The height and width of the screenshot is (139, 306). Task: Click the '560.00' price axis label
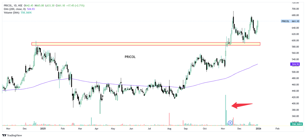[295, 53]
